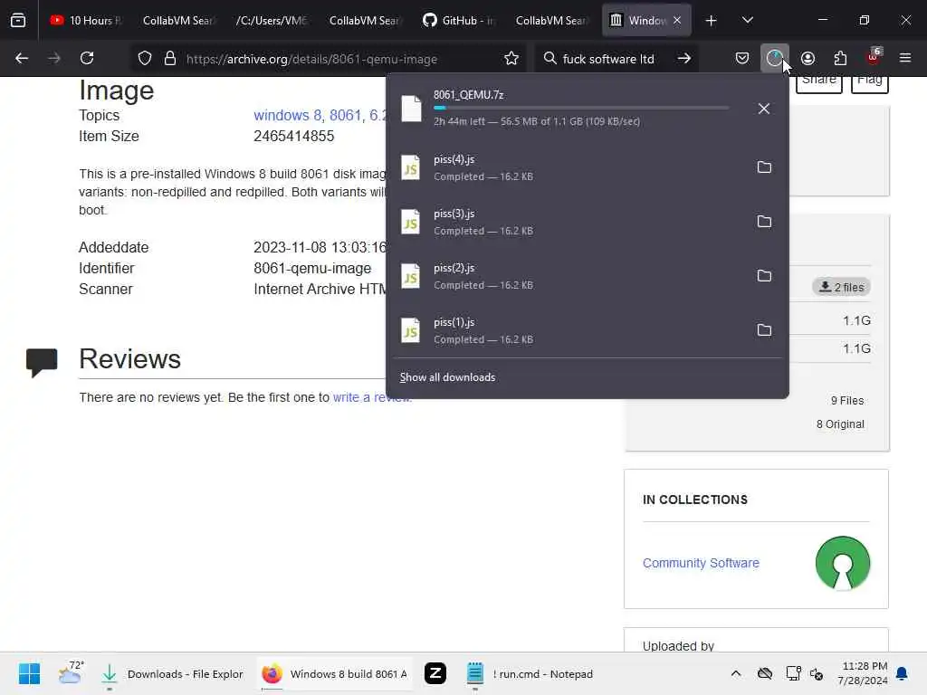The image size is (927, 695).
Task: Click the Community Software green logo
Action: point(843,563)
